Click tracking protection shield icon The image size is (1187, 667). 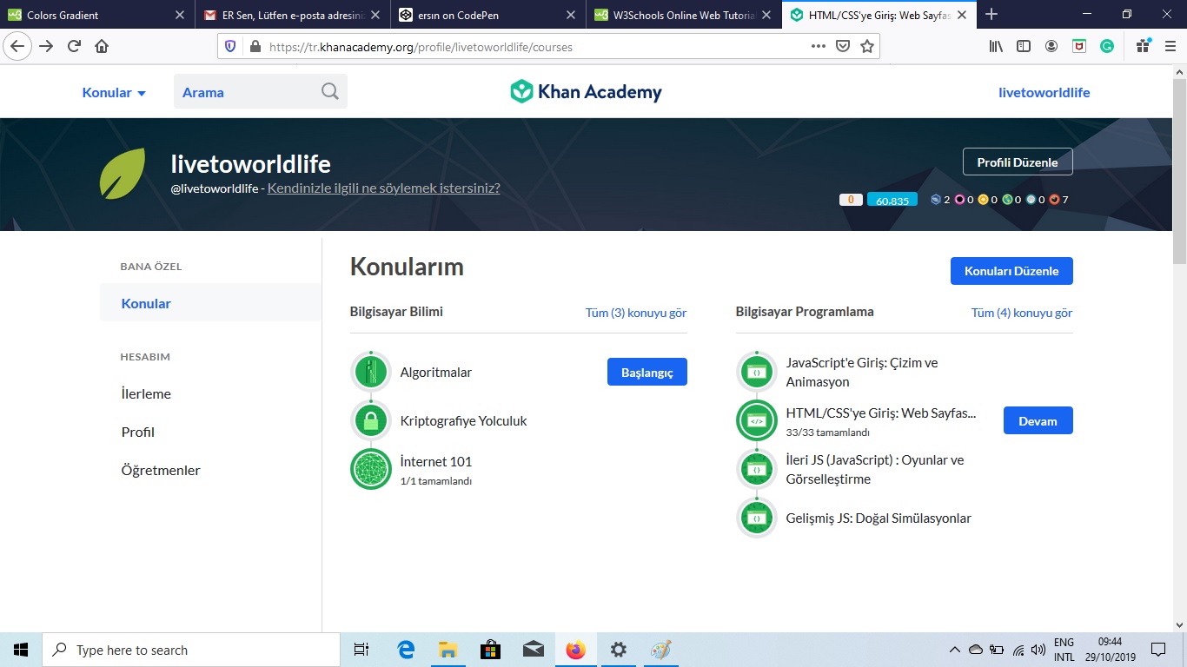(x=230, y=47)
